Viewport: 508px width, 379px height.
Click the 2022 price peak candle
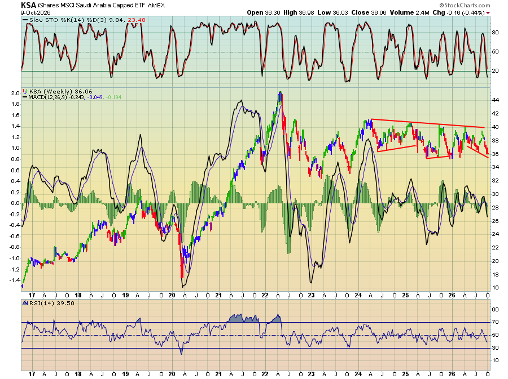tap(280, 97)
